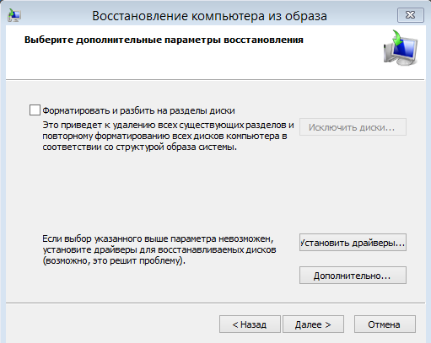The width and height of the screenshot is (431, 343).
Task: Close the system image restore window
Action: click(x=411, y=15)
